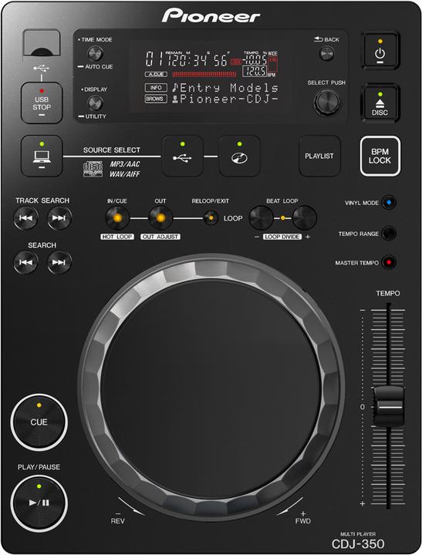Toggle MASTER TEMPO
Screen dimensions: 422x555
[389, 263]
